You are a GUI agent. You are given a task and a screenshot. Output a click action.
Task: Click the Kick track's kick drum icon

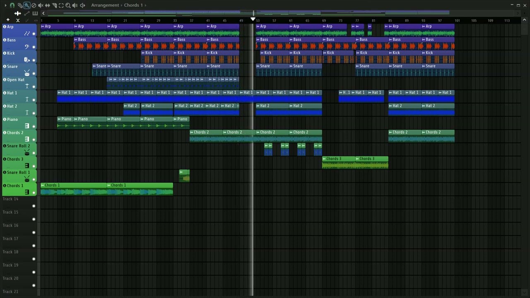(27, 60)
